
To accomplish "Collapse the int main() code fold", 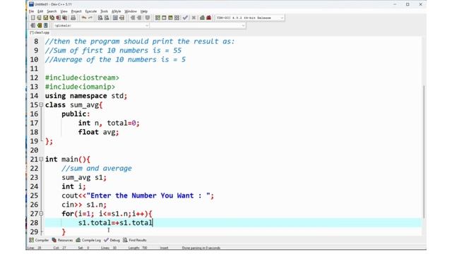I will coord(41,159).
